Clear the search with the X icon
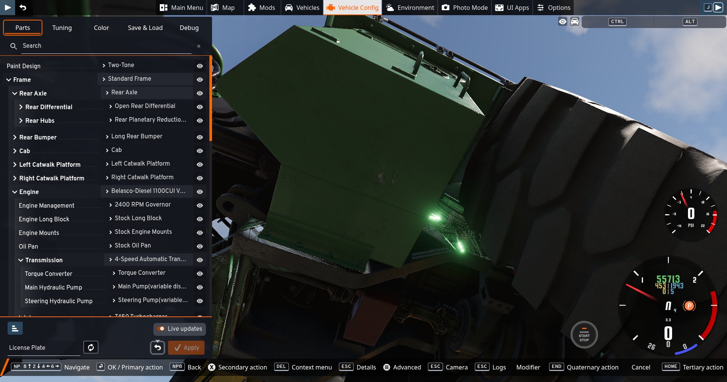The height and width of the screenshot is (382, 727). click(x=199, y=46)
